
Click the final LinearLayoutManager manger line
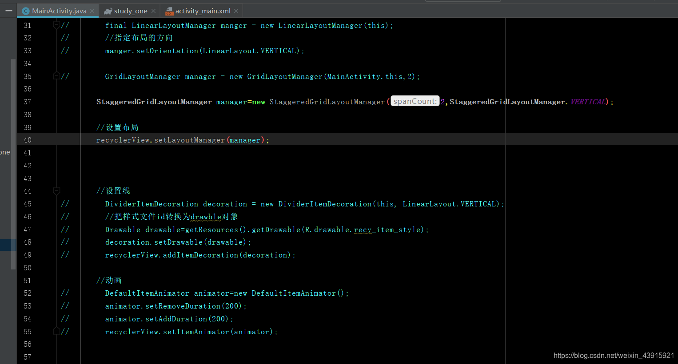click(249, 25)
